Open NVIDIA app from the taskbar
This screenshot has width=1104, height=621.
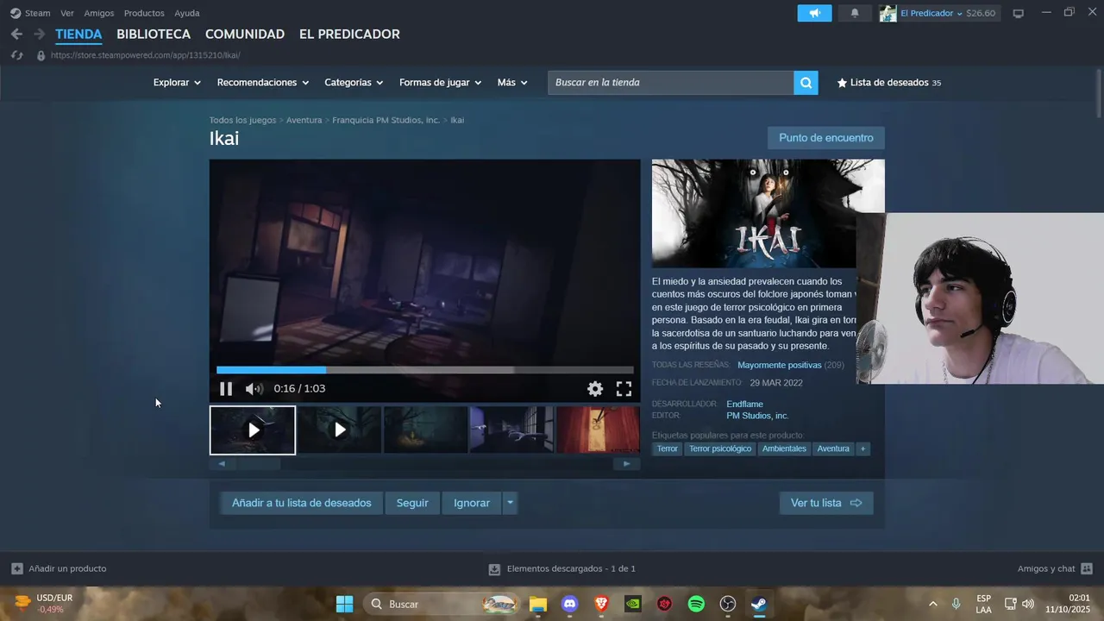tap(632, 604)
